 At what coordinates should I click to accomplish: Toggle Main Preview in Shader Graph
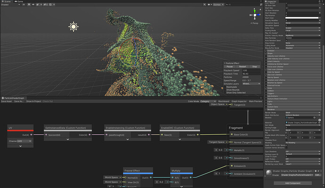pyautogui.click(x=255, y=101)
